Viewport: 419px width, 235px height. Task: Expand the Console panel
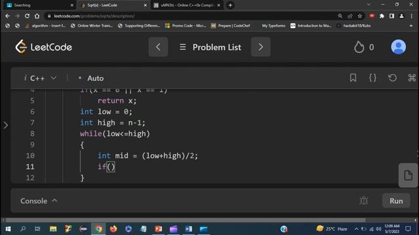(39, 201)
